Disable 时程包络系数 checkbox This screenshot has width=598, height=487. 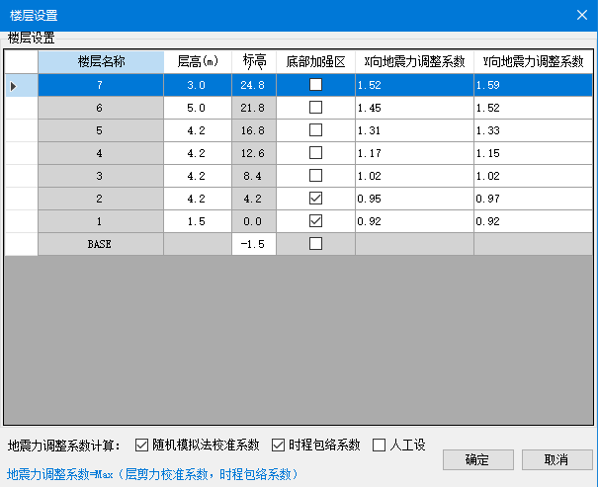(278, 445)
